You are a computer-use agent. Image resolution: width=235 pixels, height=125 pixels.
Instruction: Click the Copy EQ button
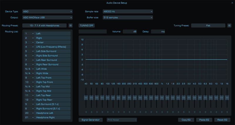pos(186,120)
